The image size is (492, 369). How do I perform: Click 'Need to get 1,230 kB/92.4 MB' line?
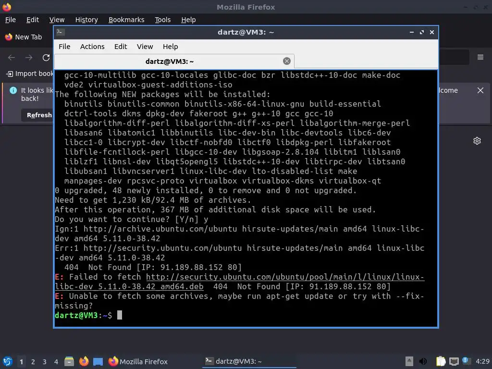click(x=153, y=200)
